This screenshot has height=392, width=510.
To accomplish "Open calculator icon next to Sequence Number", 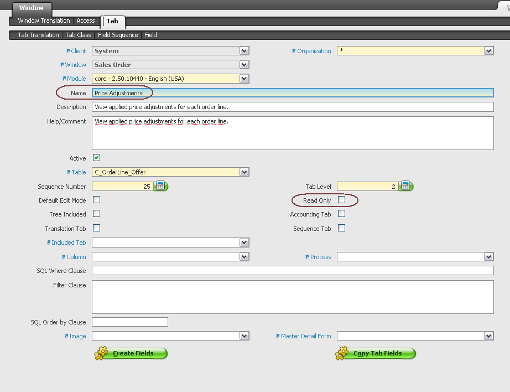I will (160, 186).
